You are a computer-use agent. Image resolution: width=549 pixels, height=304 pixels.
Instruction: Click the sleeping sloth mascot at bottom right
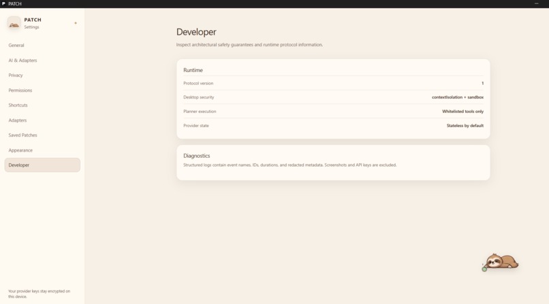click(501, 261)
